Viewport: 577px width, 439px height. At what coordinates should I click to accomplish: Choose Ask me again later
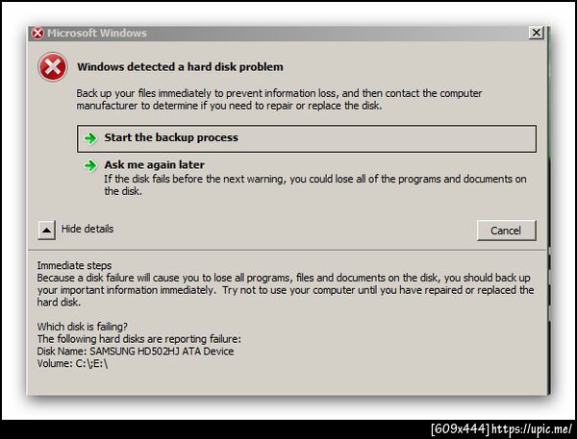(x=154, y=165)
